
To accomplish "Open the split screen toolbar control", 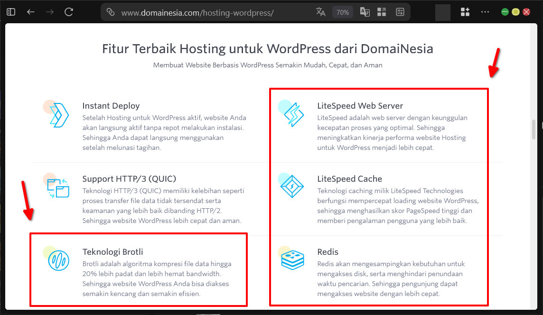I will 400,11.
